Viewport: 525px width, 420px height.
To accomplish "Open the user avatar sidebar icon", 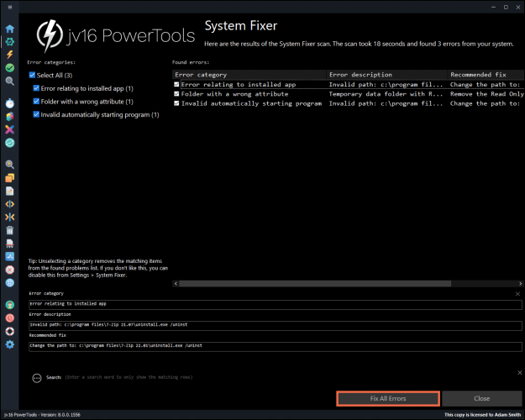I will coord(10,305).
